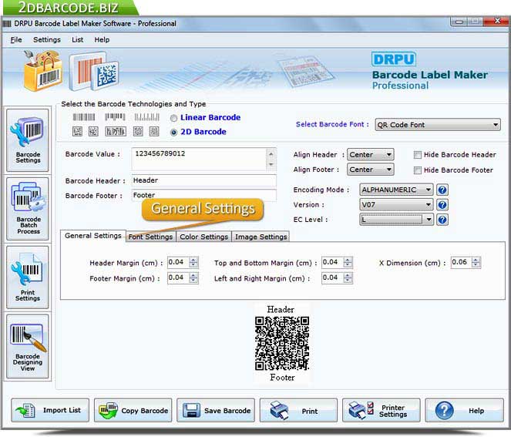Open Align Footer dropdown
The image size is (511, 437).
point(370,170)
